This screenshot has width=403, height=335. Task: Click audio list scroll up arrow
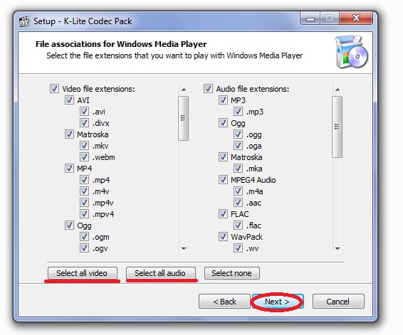click(x=337, y=90)
